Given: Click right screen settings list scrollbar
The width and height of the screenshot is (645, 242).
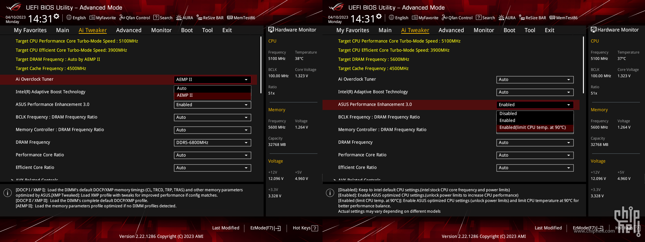Looking at the screenshot, I should point(583,65).
